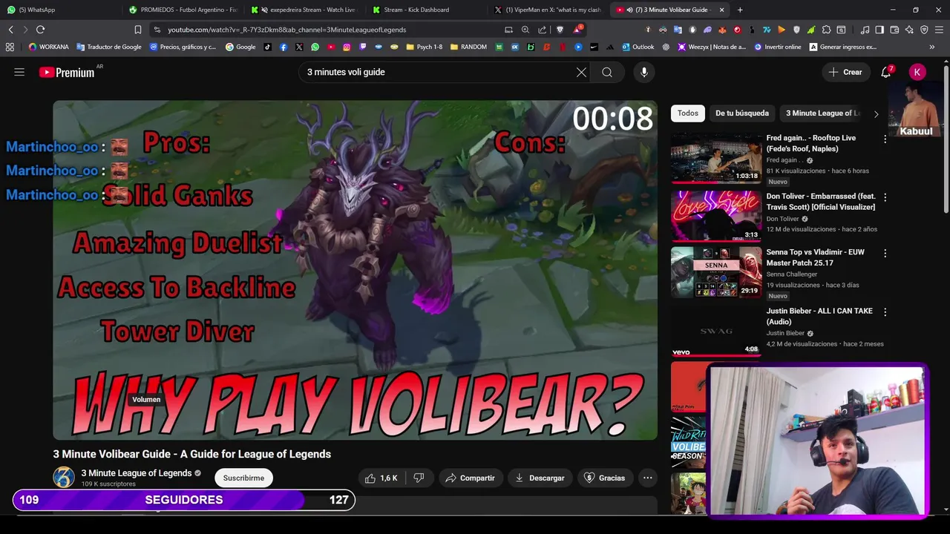Open Leo AI assistant icon
The width and height of the screenshot is (950, 534).
(x=909, y=30)
